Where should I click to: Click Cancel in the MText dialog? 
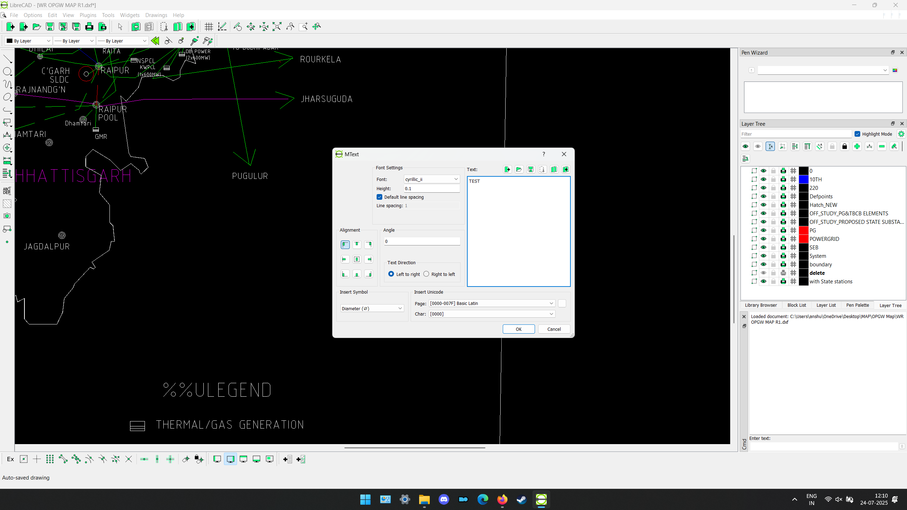click(554, 329)
